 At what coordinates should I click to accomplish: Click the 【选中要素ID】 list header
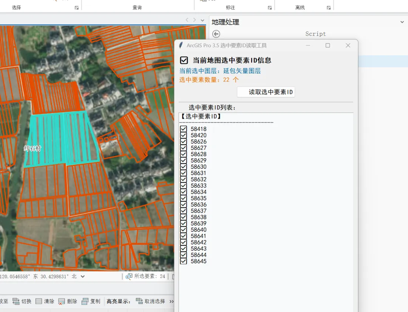coord(201,116)
